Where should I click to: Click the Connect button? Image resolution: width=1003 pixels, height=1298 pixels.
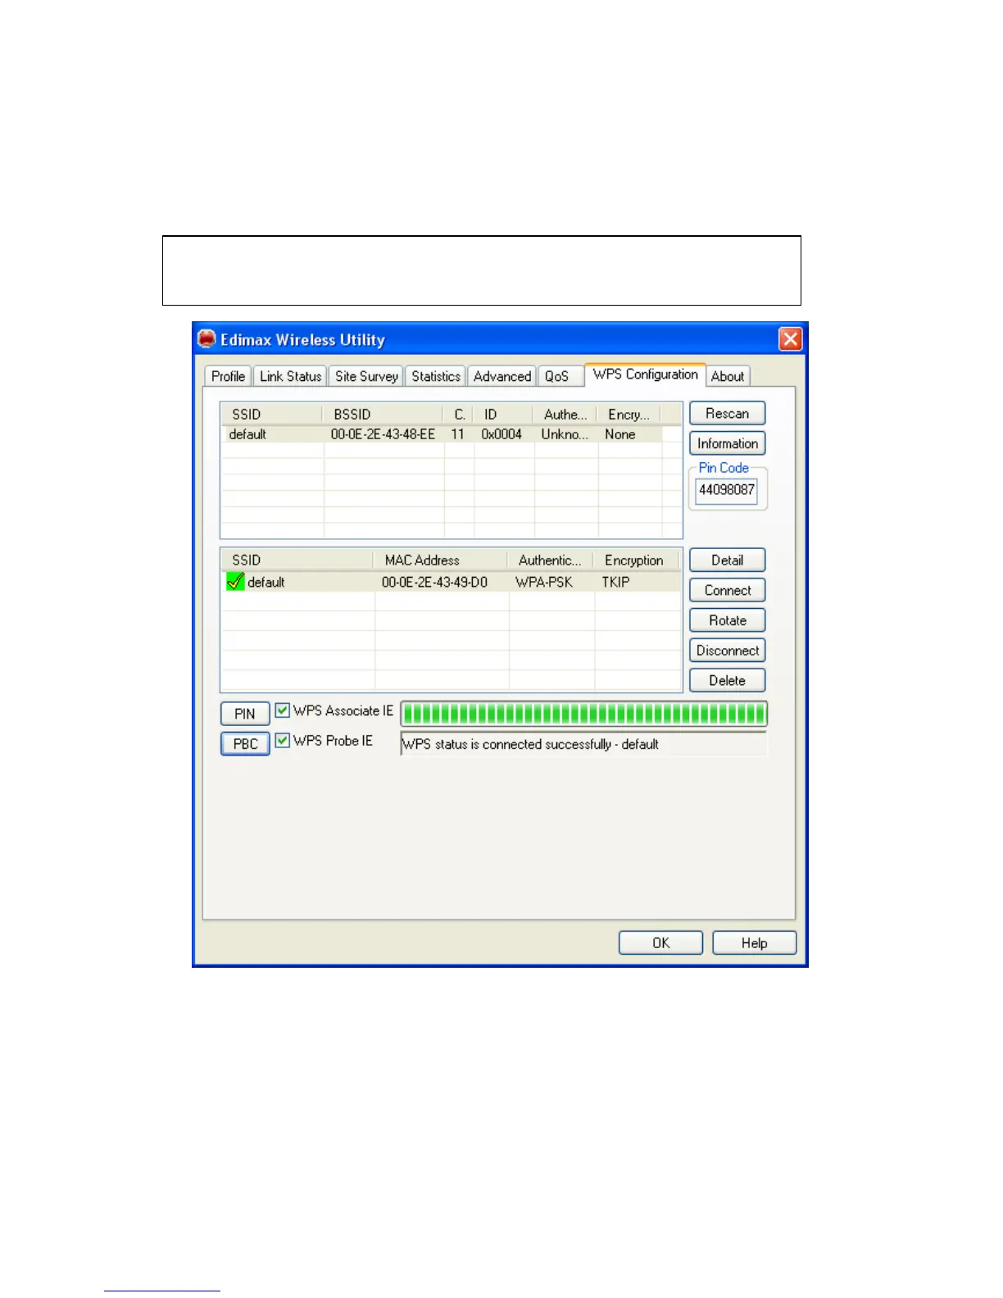pyautogui.click(x=728, y=590)
